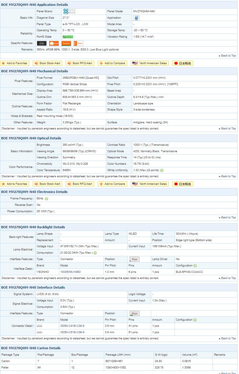Viewport: 239px width, 374px height.
Task: Click Power Consumption value 25.12W (Typ.)
Action: tap(46, 211)
